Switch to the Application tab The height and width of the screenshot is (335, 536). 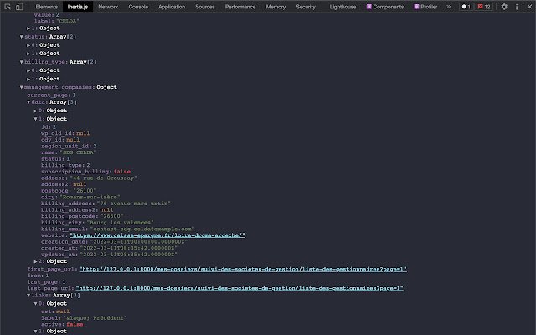pyautogui.click(x=172, y=7)
